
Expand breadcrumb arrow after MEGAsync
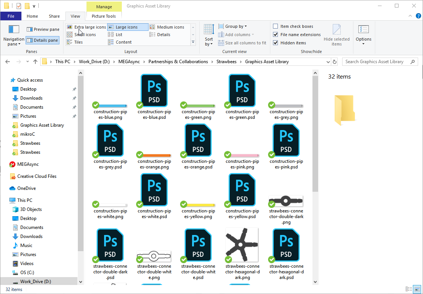[x=144, y=62]
